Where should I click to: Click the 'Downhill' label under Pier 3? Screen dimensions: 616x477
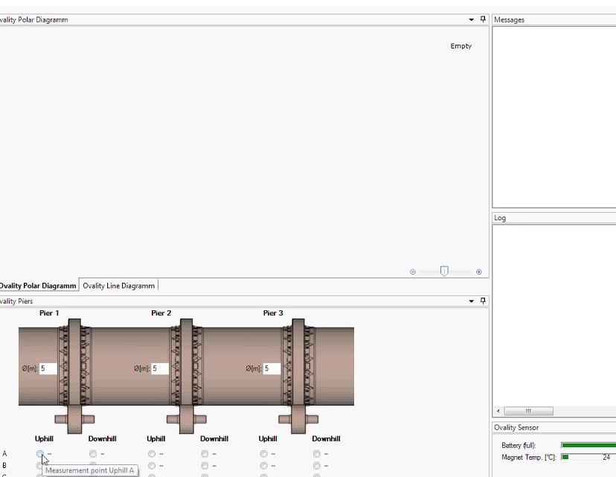[326, 438]
